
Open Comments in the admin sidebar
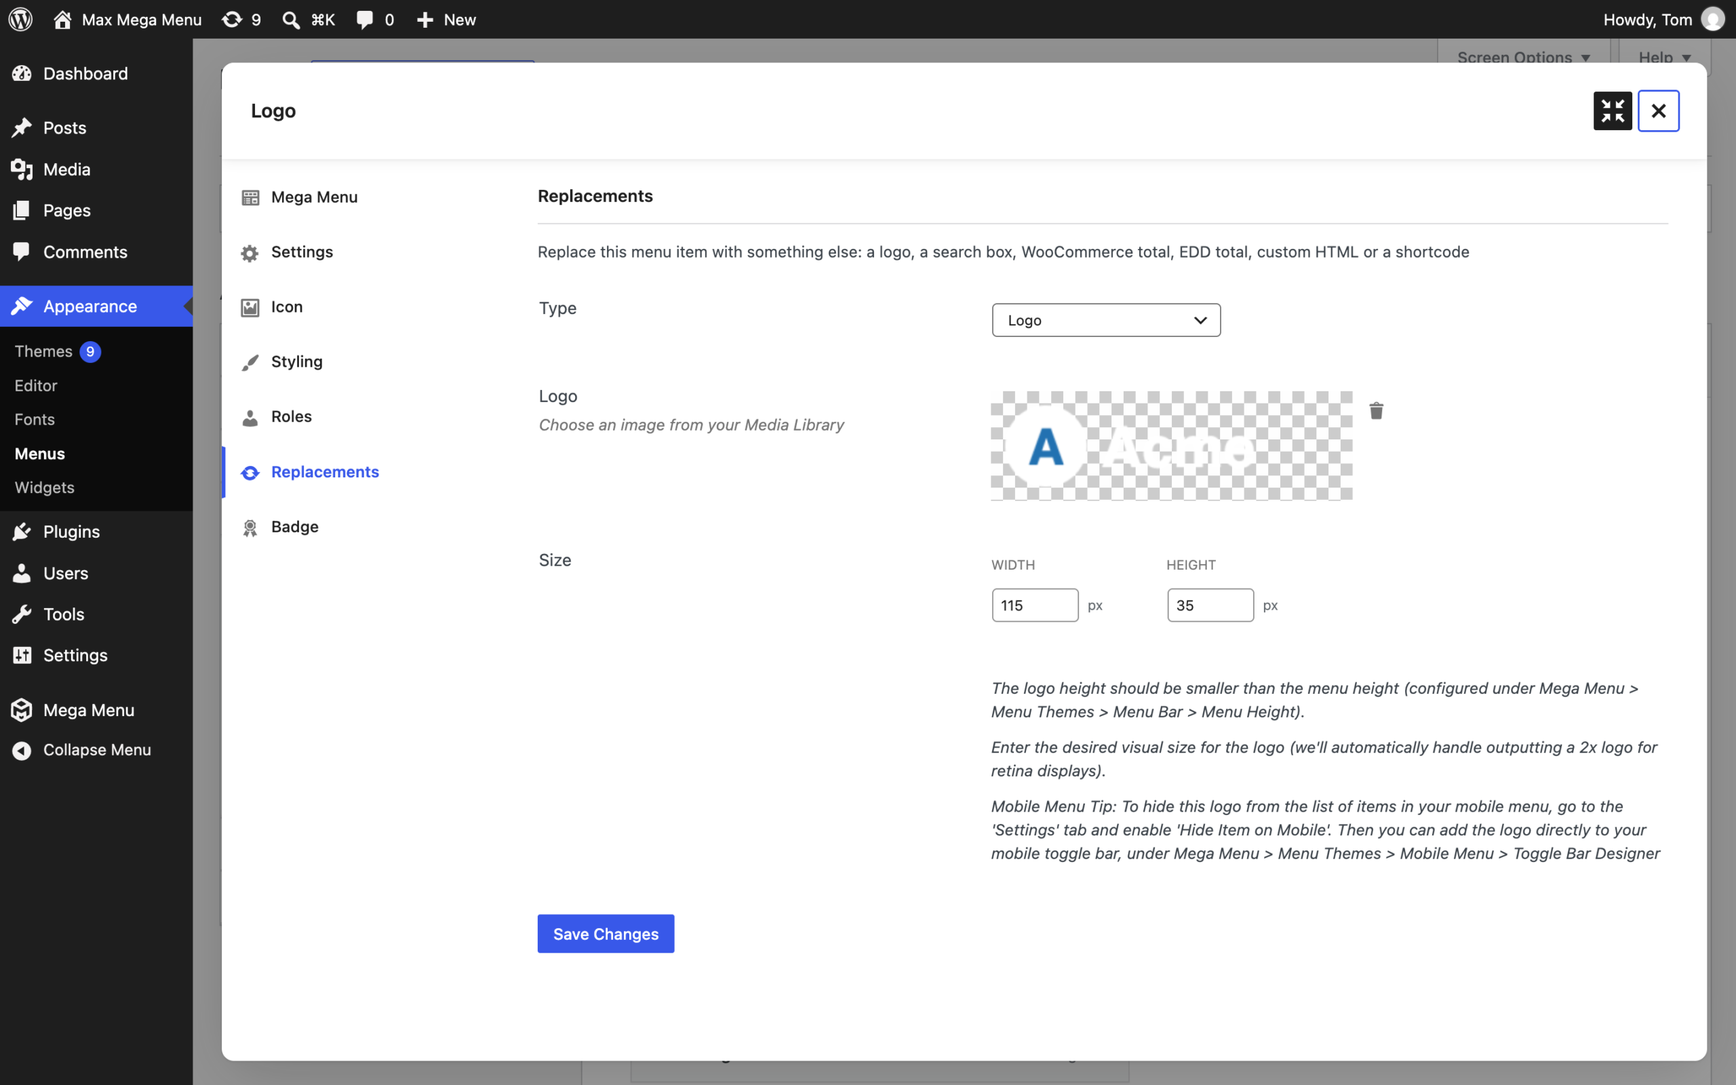[x=96, y=252]
